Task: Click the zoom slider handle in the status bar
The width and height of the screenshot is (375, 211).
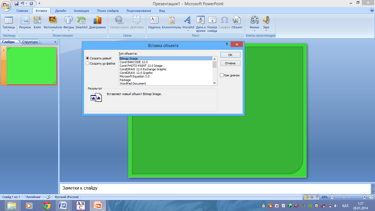Action: tap(344, 197)
